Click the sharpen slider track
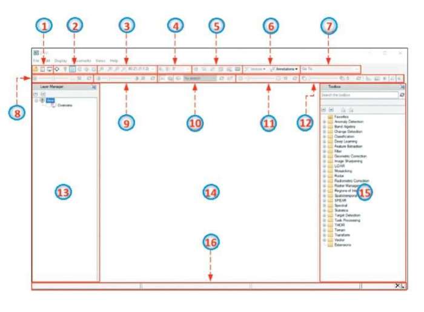 (260, 79)
